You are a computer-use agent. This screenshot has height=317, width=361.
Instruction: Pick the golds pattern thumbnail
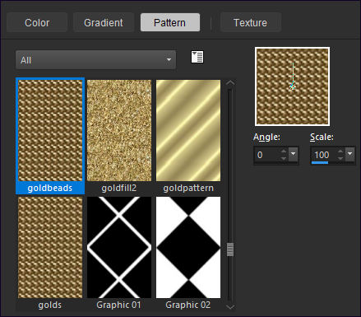point(50,247)
